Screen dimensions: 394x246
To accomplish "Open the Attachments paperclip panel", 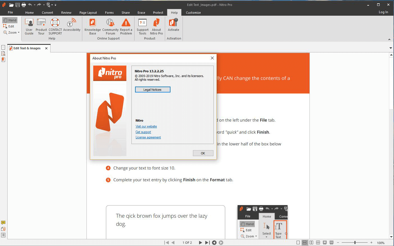I will [3, 229].
